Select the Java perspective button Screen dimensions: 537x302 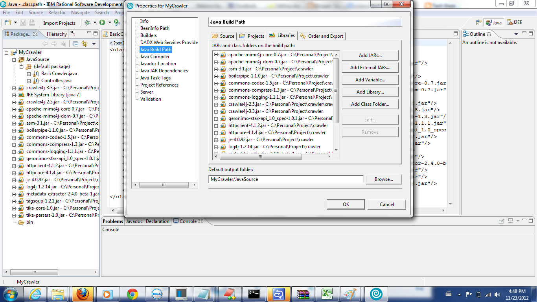point(494,22)
